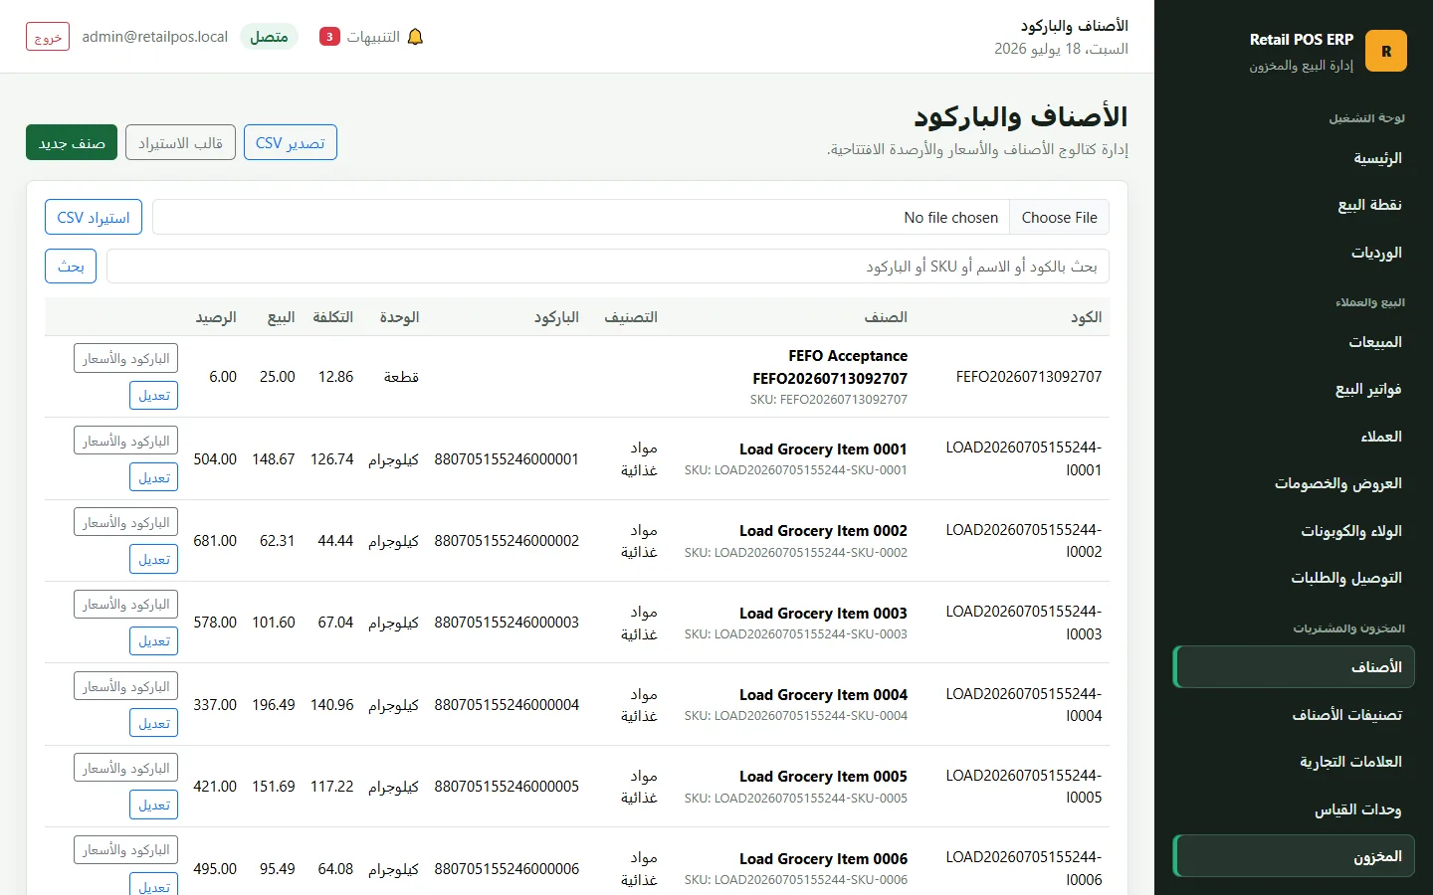Open المخزون sidebar item
This screenshot has width=1433, height=895.
(x=1294, y=856)
